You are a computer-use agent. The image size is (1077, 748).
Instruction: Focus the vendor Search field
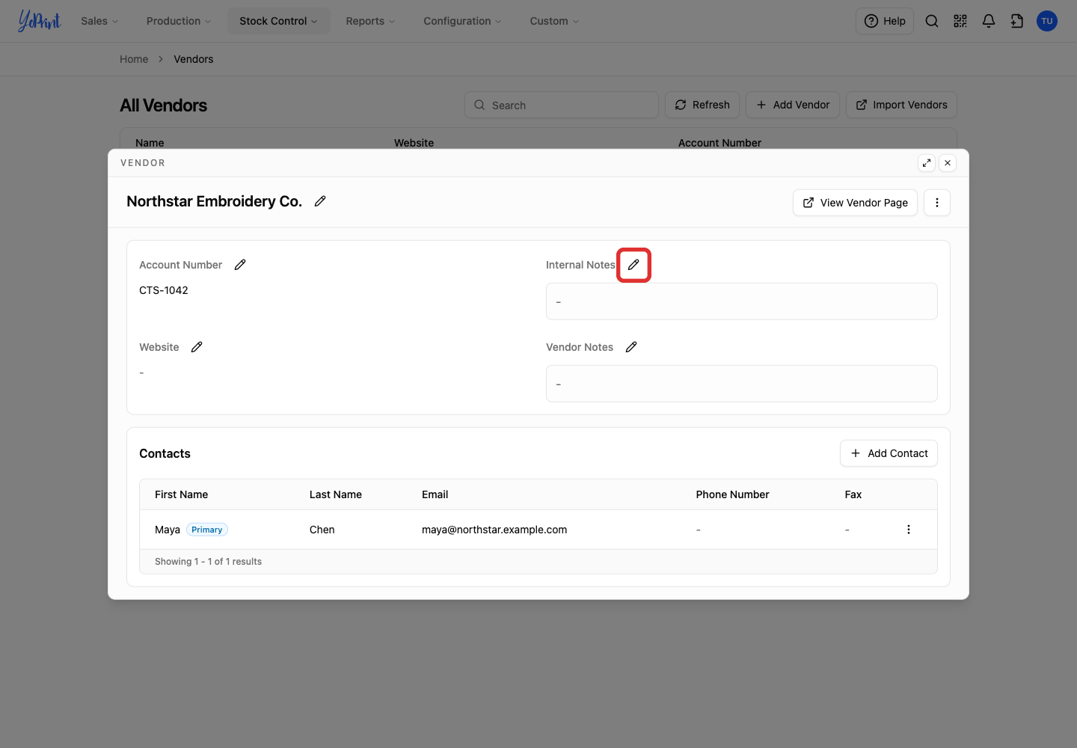click(562, 105)
